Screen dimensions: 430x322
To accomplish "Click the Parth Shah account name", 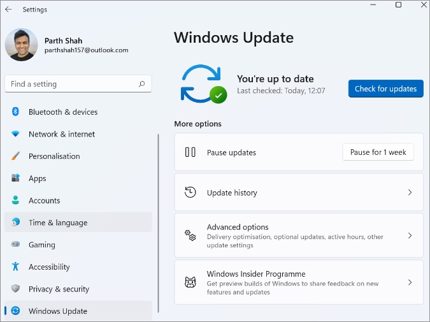I will tap(63, 41).
